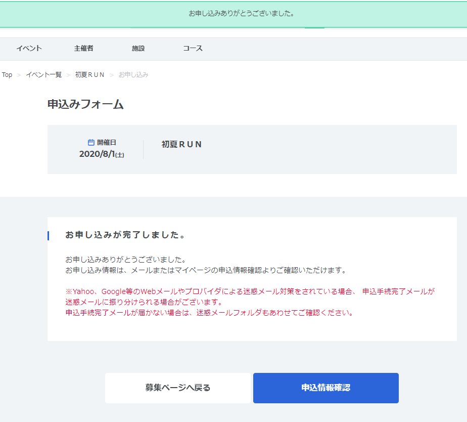Select 施設 from the top navigation

(137, 48)
